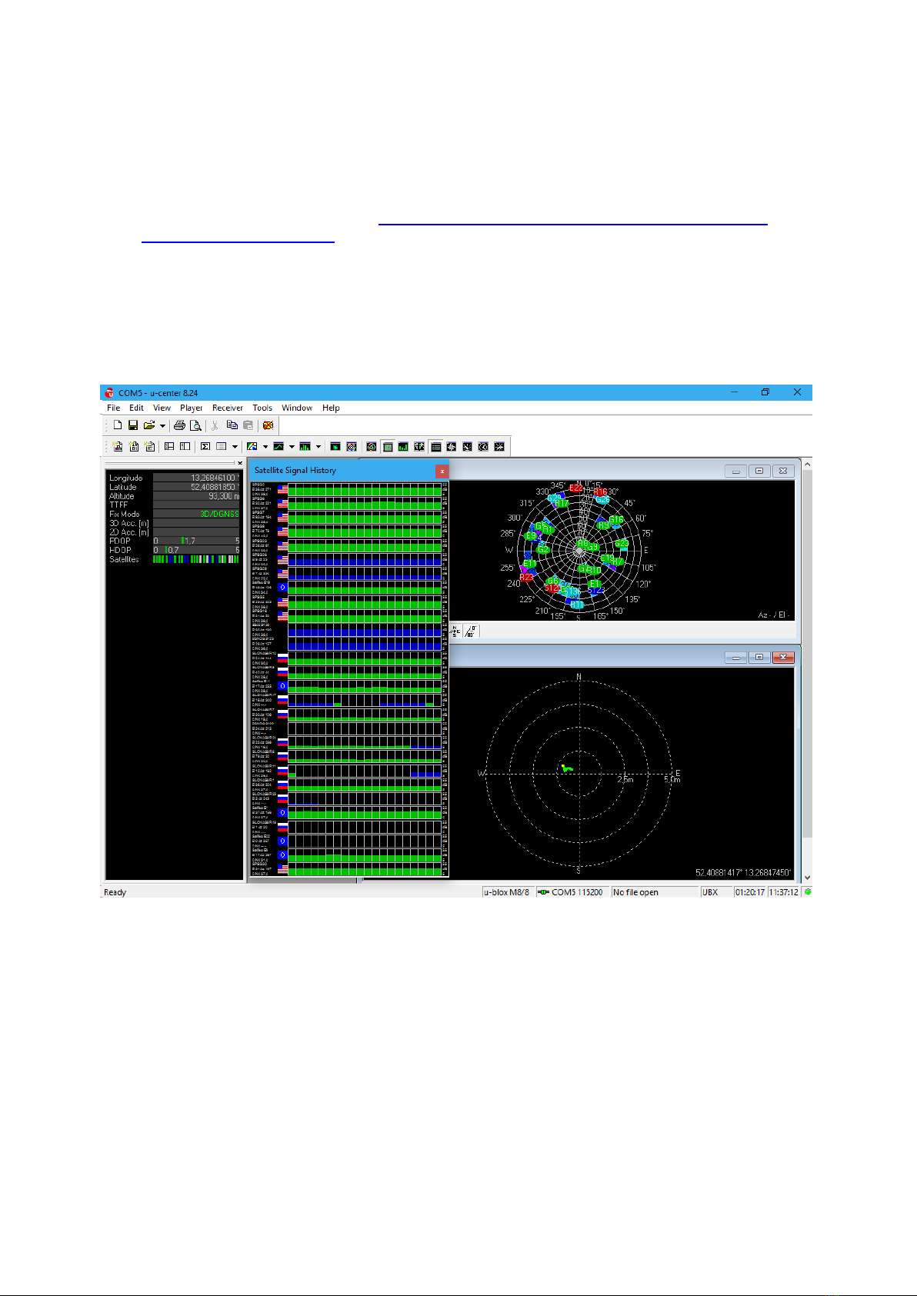This screenshot has height=1296, width=917.
Task: Click u-blox M8/8 in status bar
Action: (x=506, y=892)
